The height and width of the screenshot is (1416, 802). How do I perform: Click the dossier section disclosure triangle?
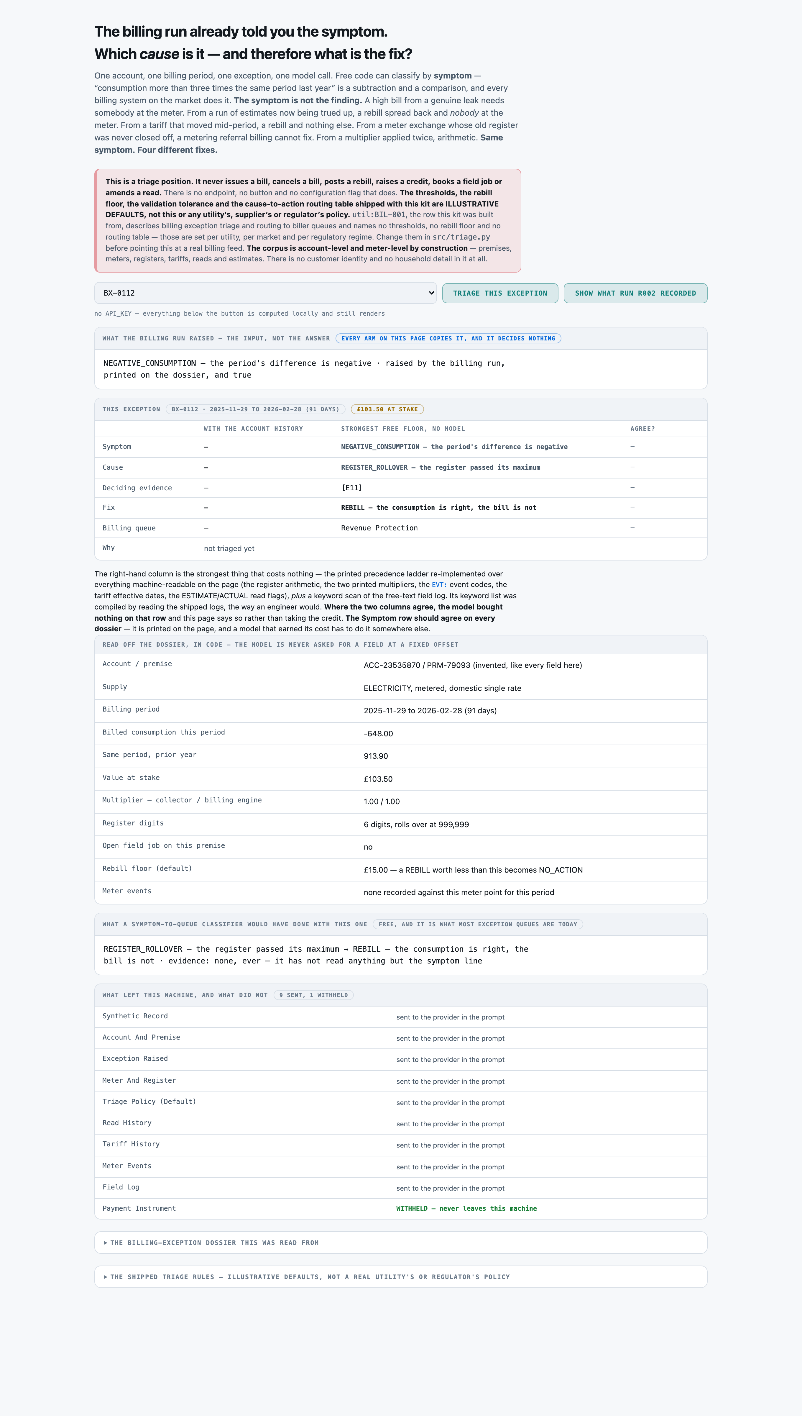[x=105, y=1243]
